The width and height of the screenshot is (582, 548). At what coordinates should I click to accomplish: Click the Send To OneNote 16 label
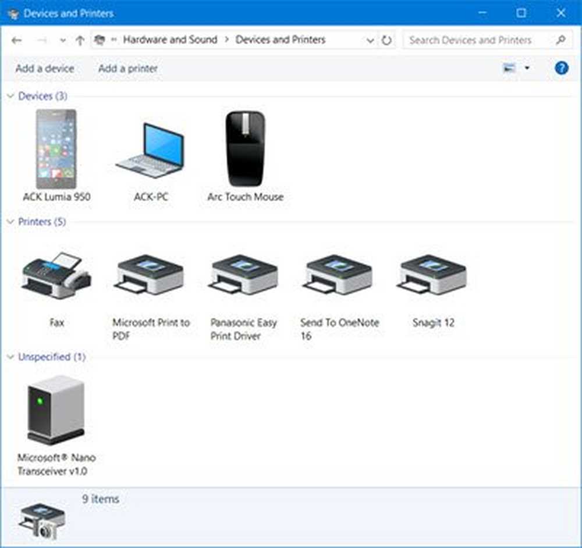pyautogui.click(x=340, y=329)
